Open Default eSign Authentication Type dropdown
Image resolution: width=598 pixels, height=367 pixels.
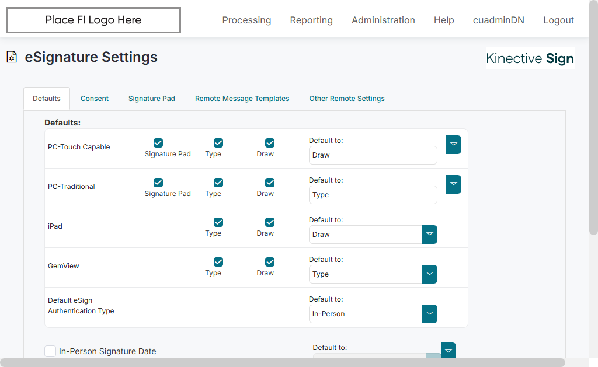pyautogui.click(x=430, y=314)
